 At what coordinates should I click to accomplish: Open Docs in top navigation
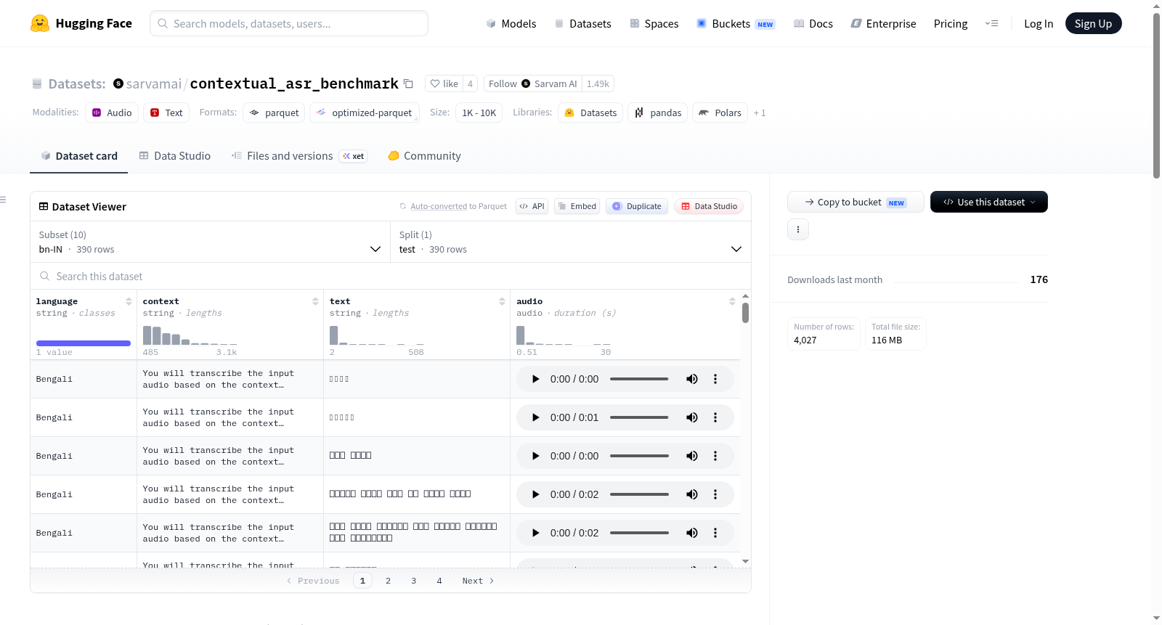pyautogui.click(x=813, y=24)
